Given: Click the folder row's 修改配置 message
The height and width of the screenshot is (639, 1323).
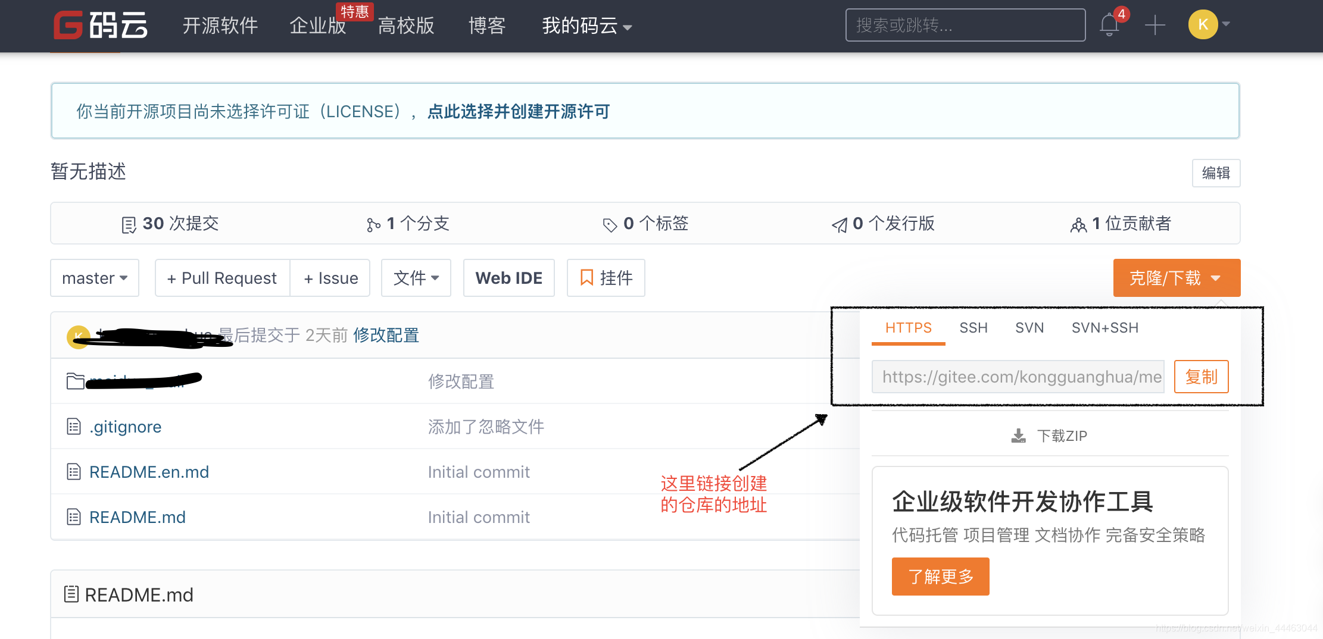Looking at the screenshot, I should [x=461, y=381].
